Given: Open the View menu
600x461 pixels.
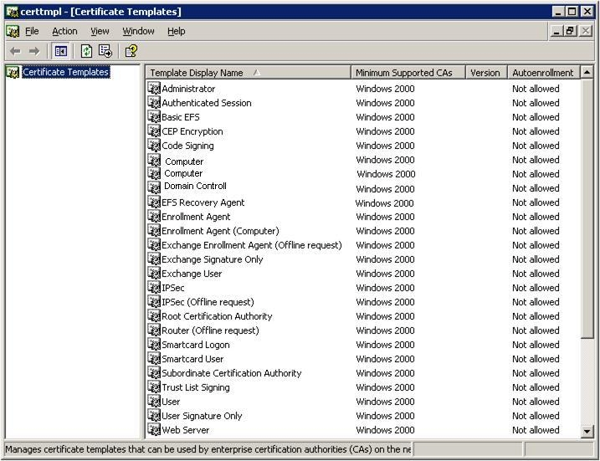Looking at the screenshot, I should point(100,31).
